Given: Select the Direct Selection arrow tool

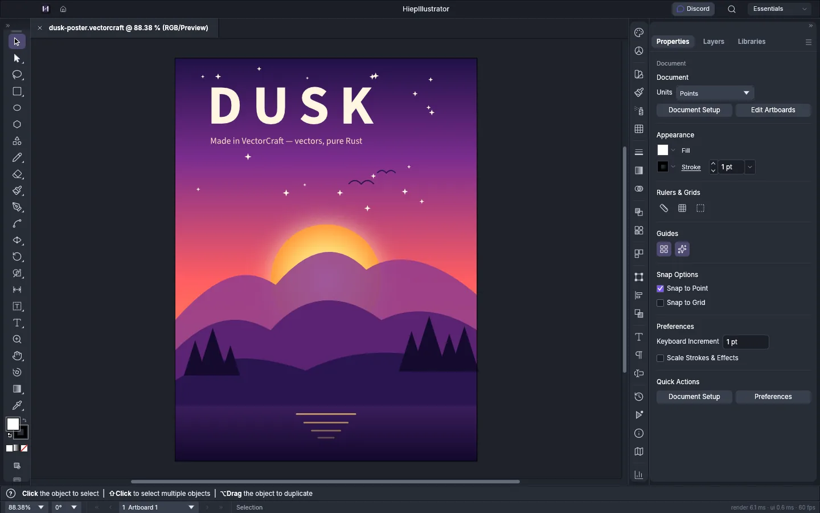Looking at the screenshot, I should point(17,59).
